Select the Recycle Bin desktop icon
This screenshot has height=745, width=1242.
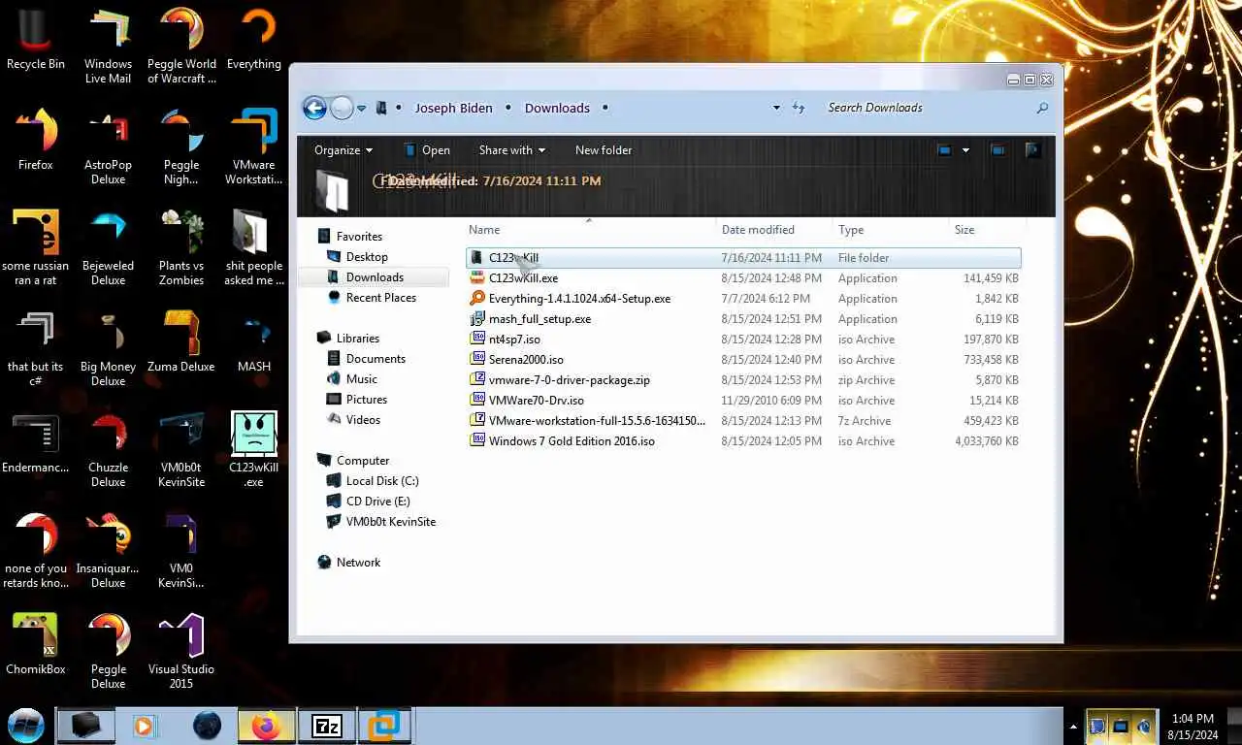[x=36, y=39]
